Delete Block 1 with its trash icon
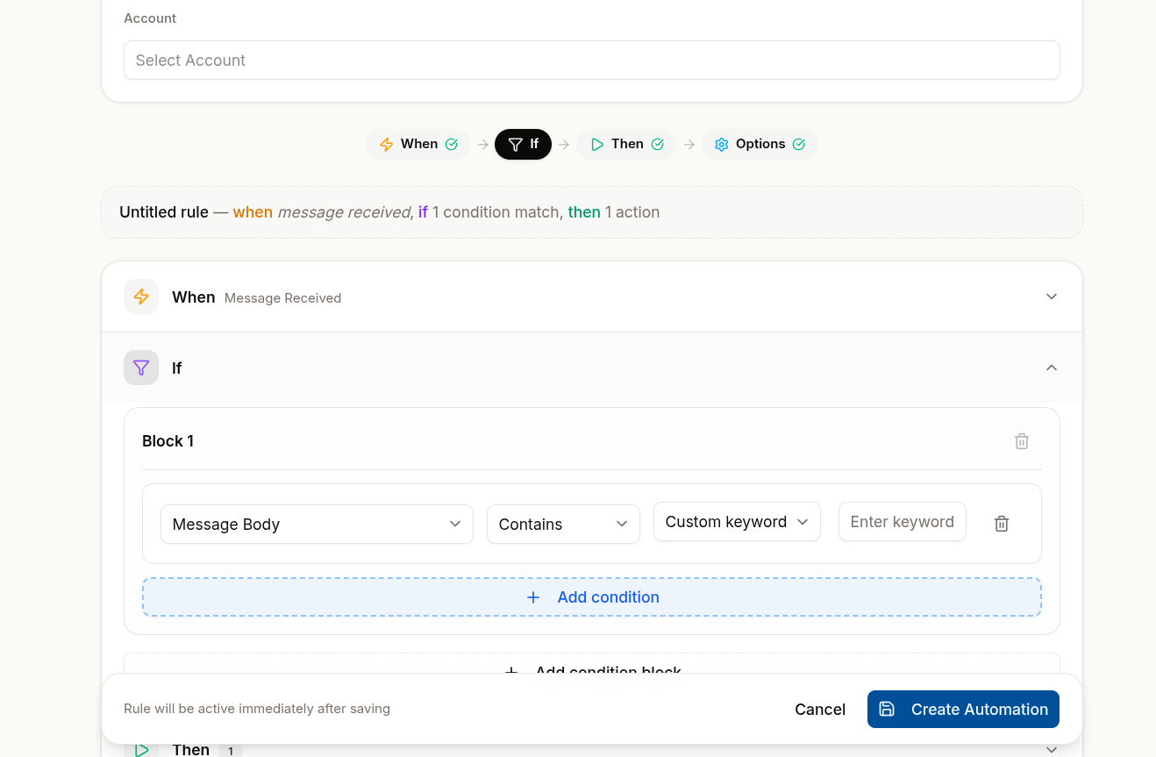 click(x=1022, y=441)
